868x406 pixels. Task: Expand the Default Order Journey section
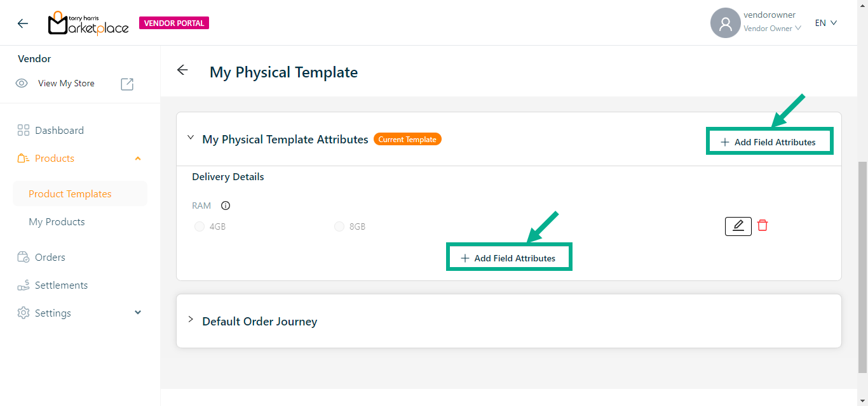(x=191, y=320)
